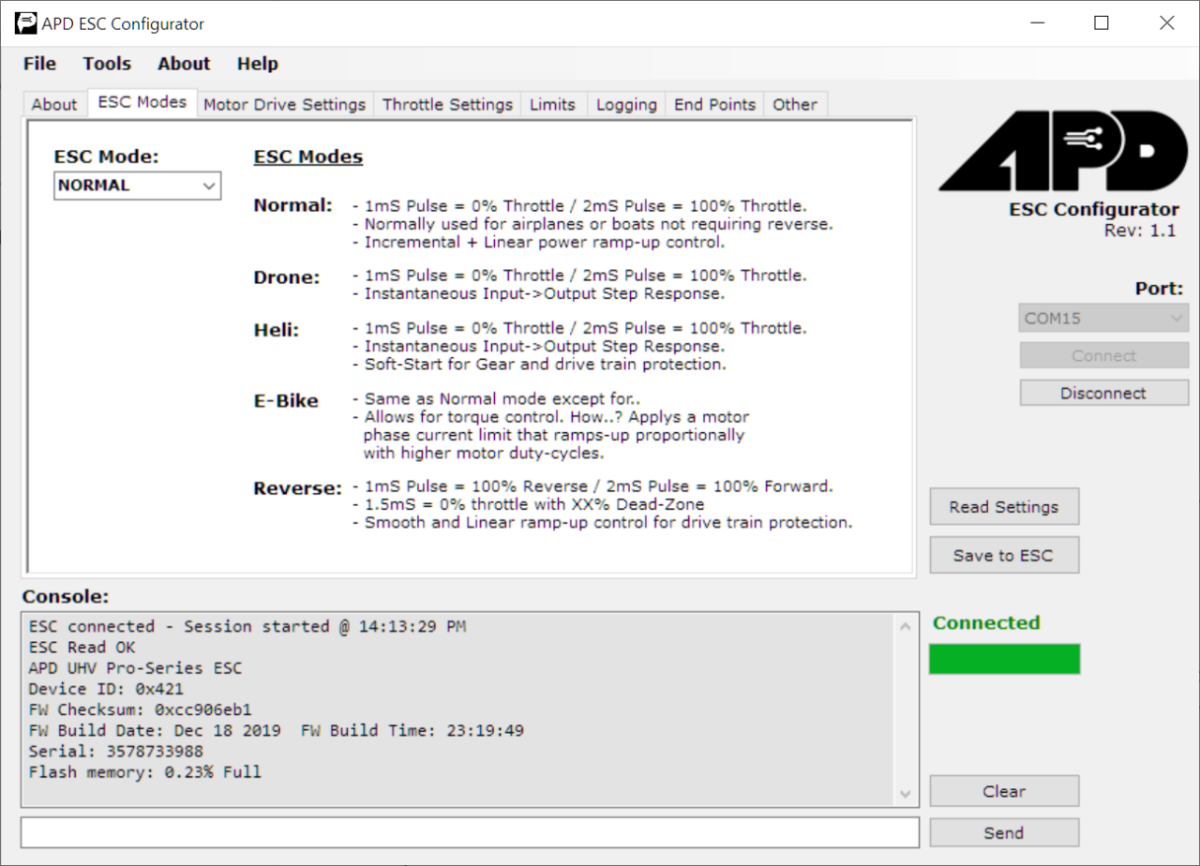This screenshot has height=866, width=1200.
Task: Switch to the Motor Drive Settings tab
Action: (x=284, y=104)
